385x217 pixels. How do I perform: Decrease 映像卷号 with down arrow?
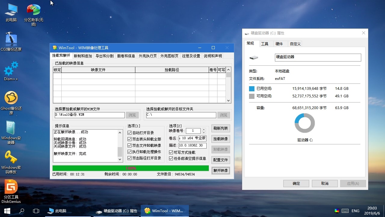(x=204, y=132)
